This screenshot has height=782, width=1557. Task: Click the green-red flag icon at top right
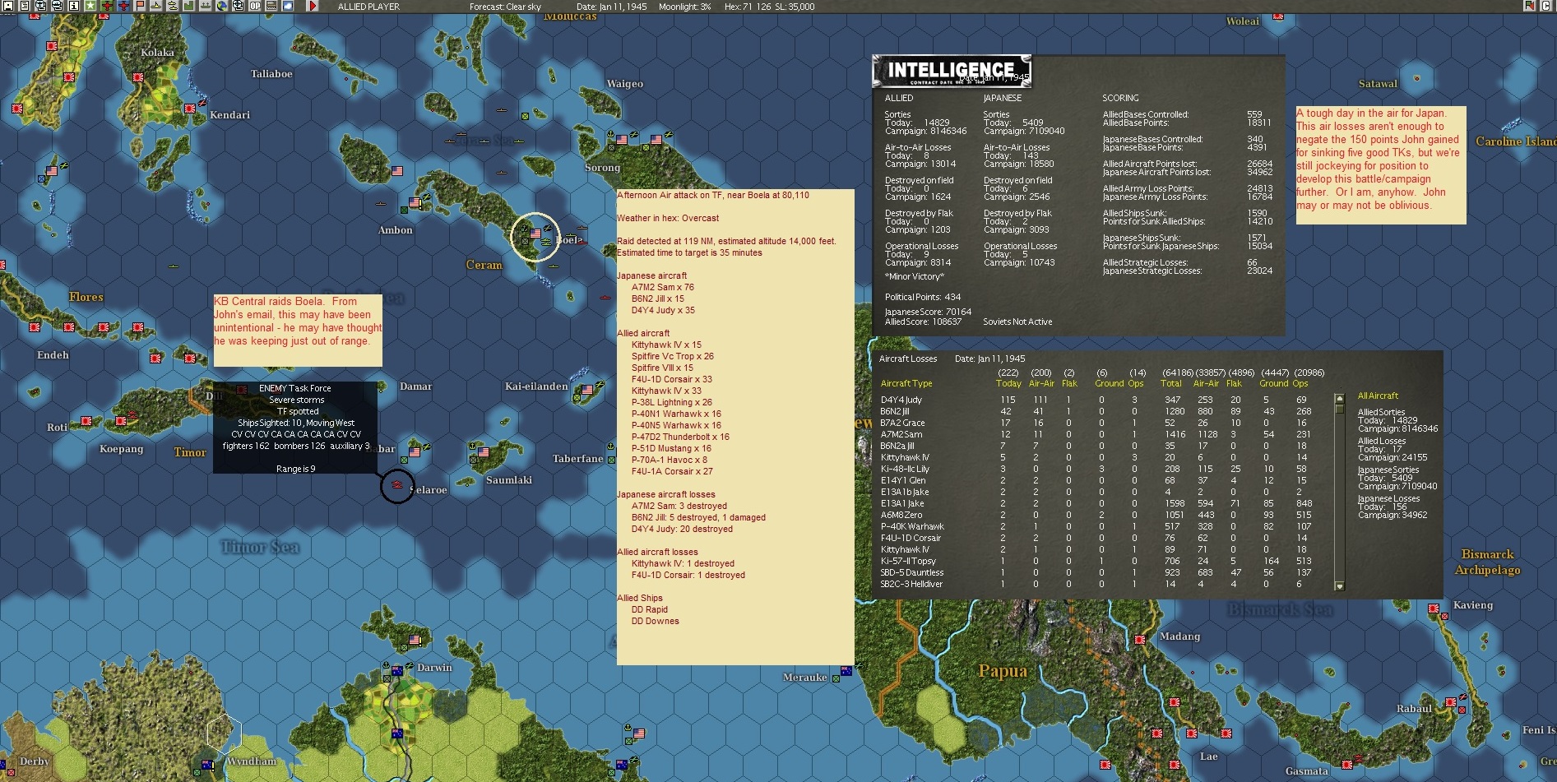pos(1529,6)
